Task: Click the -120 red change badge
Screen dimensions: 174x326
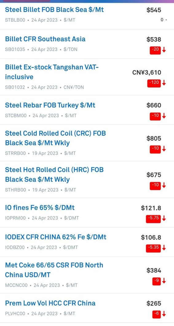Action: [154, 83]
